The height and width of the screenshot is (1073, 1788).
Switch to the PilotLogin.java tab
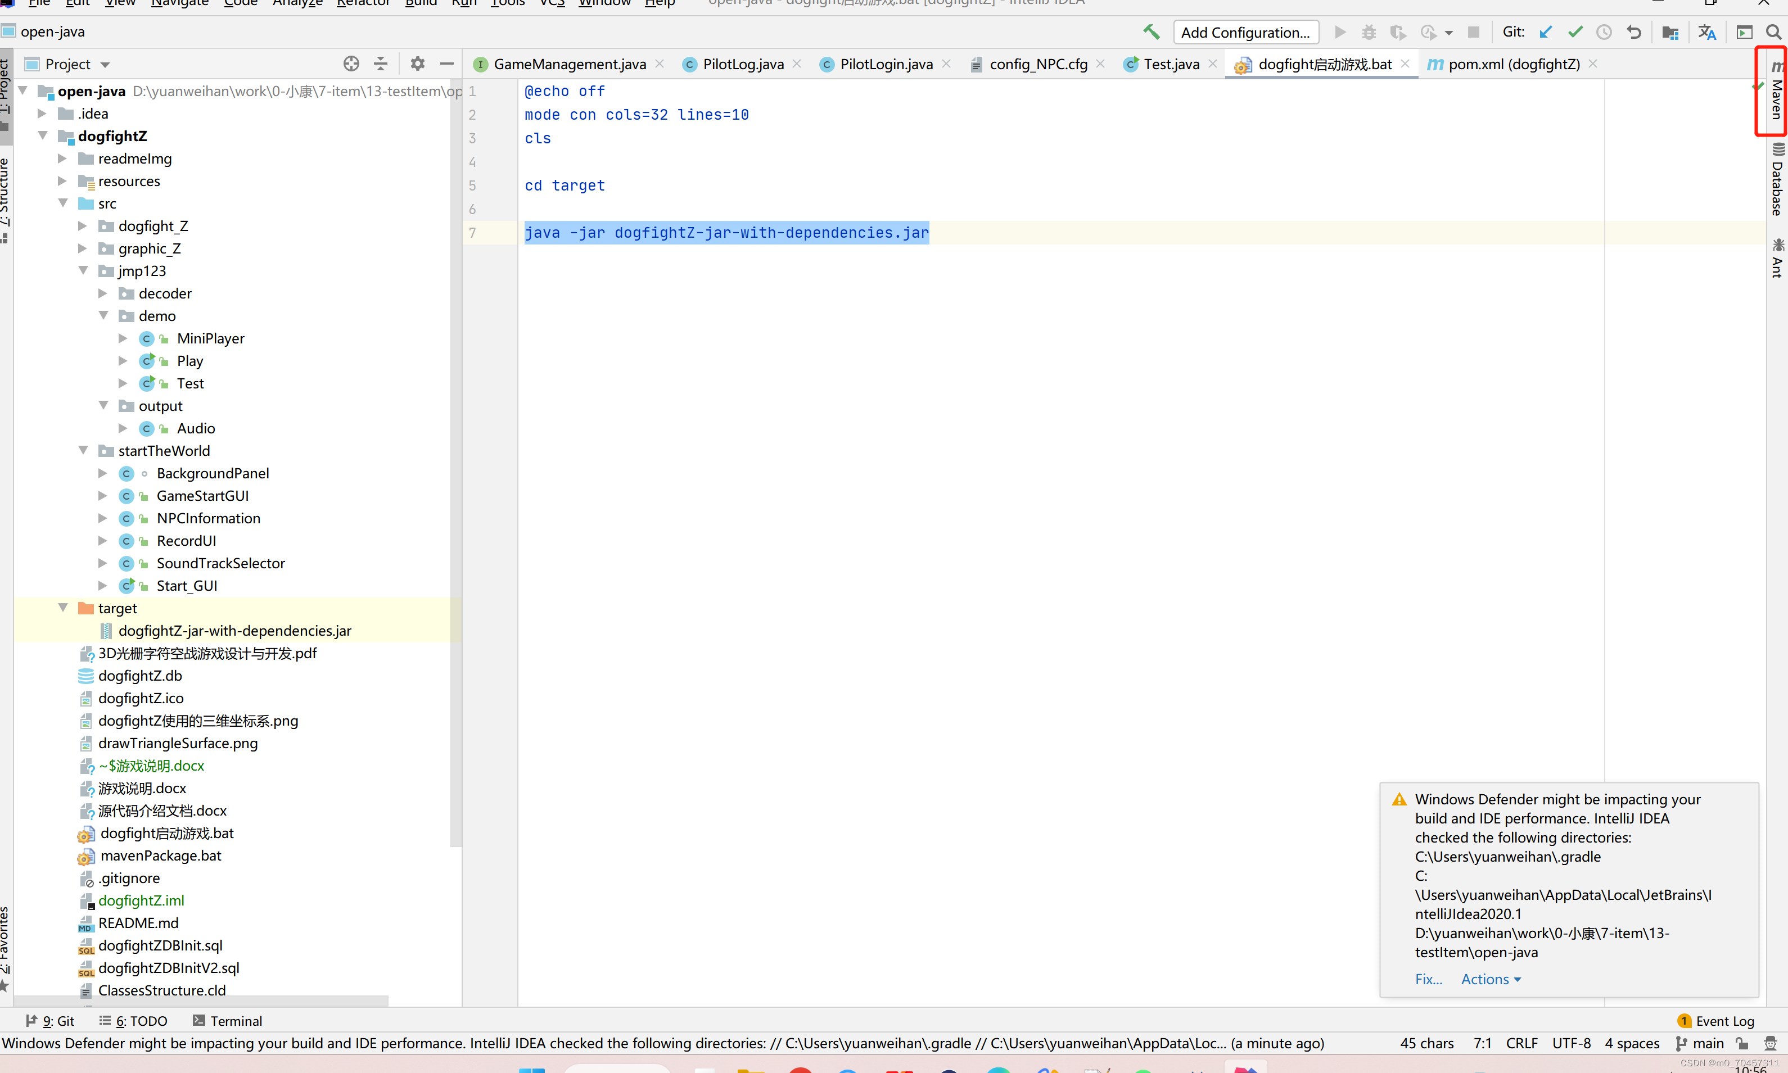886,64
